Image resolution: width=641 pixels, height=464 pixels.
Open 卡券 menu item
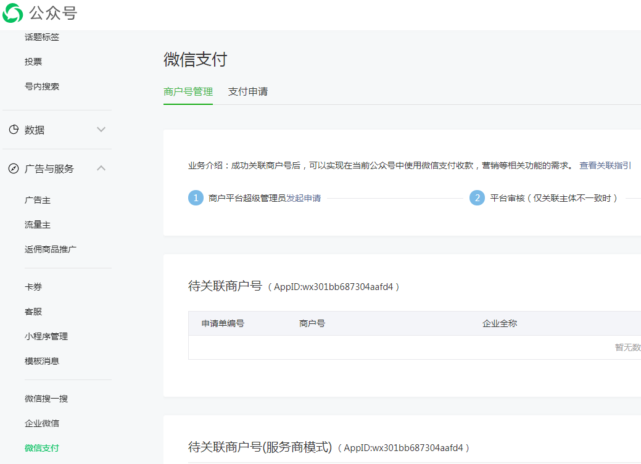(33, 287)
